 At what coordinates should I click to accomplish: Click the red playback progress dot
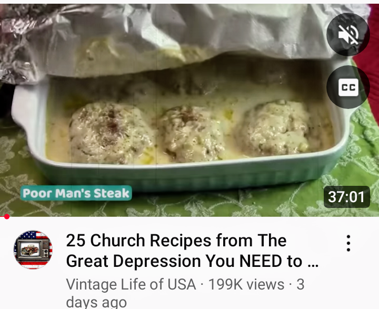tap(7, 217)
